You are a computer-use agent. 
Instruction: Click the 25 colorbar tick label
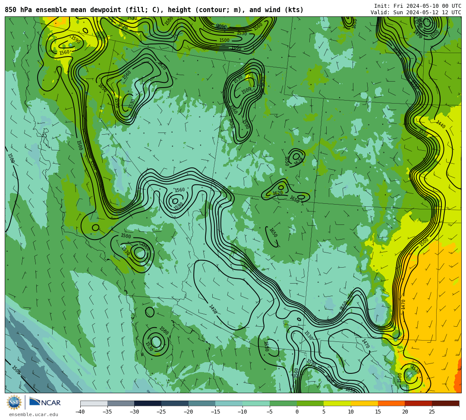432,412
